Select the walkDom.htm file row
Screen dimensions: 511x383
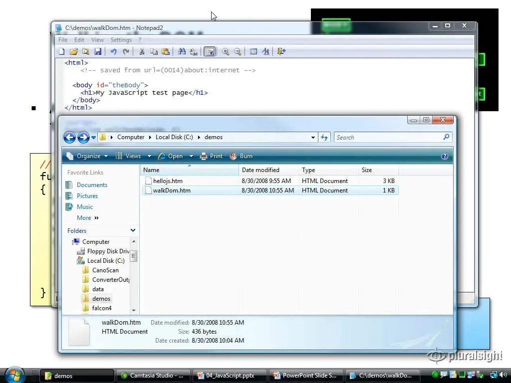(270, 190)
